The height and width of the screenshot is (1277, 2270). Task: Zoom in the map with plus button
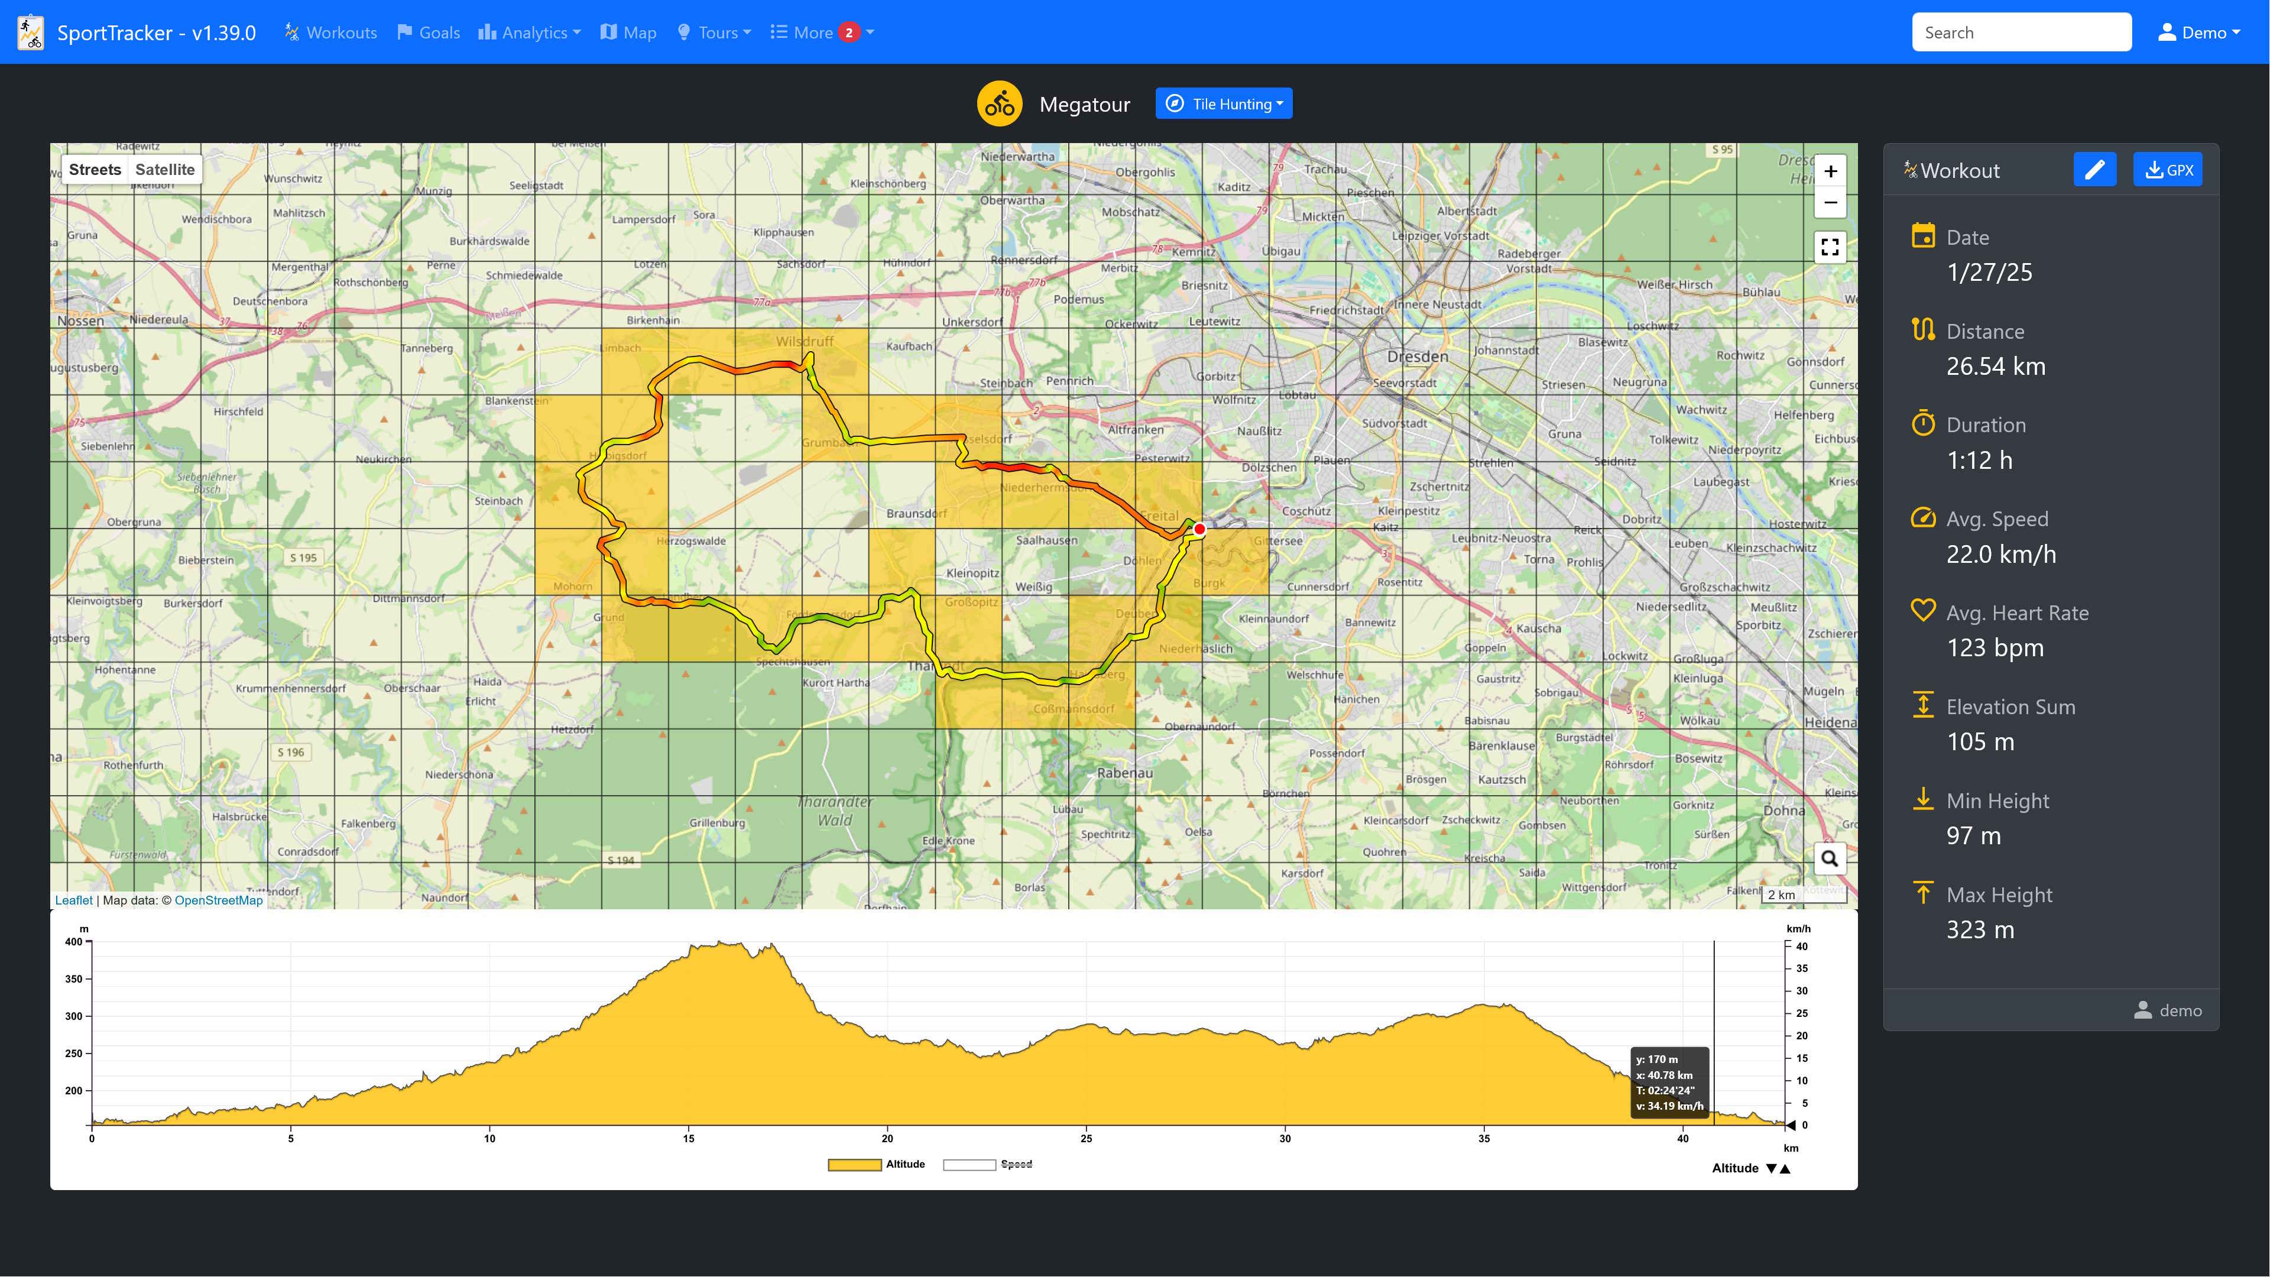[1830, 171]
